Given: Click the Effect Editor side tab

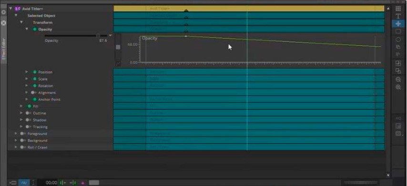Looking at the screenshot, I should 4,49.
